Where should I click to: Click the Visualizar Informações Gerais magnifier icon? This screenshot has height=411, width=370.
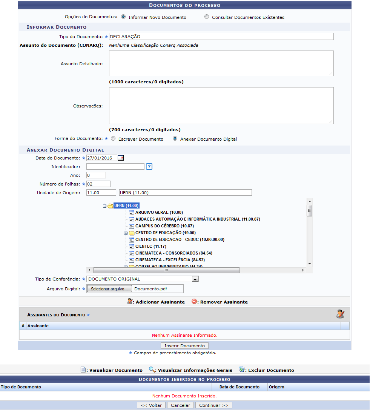tap(152, 370)
